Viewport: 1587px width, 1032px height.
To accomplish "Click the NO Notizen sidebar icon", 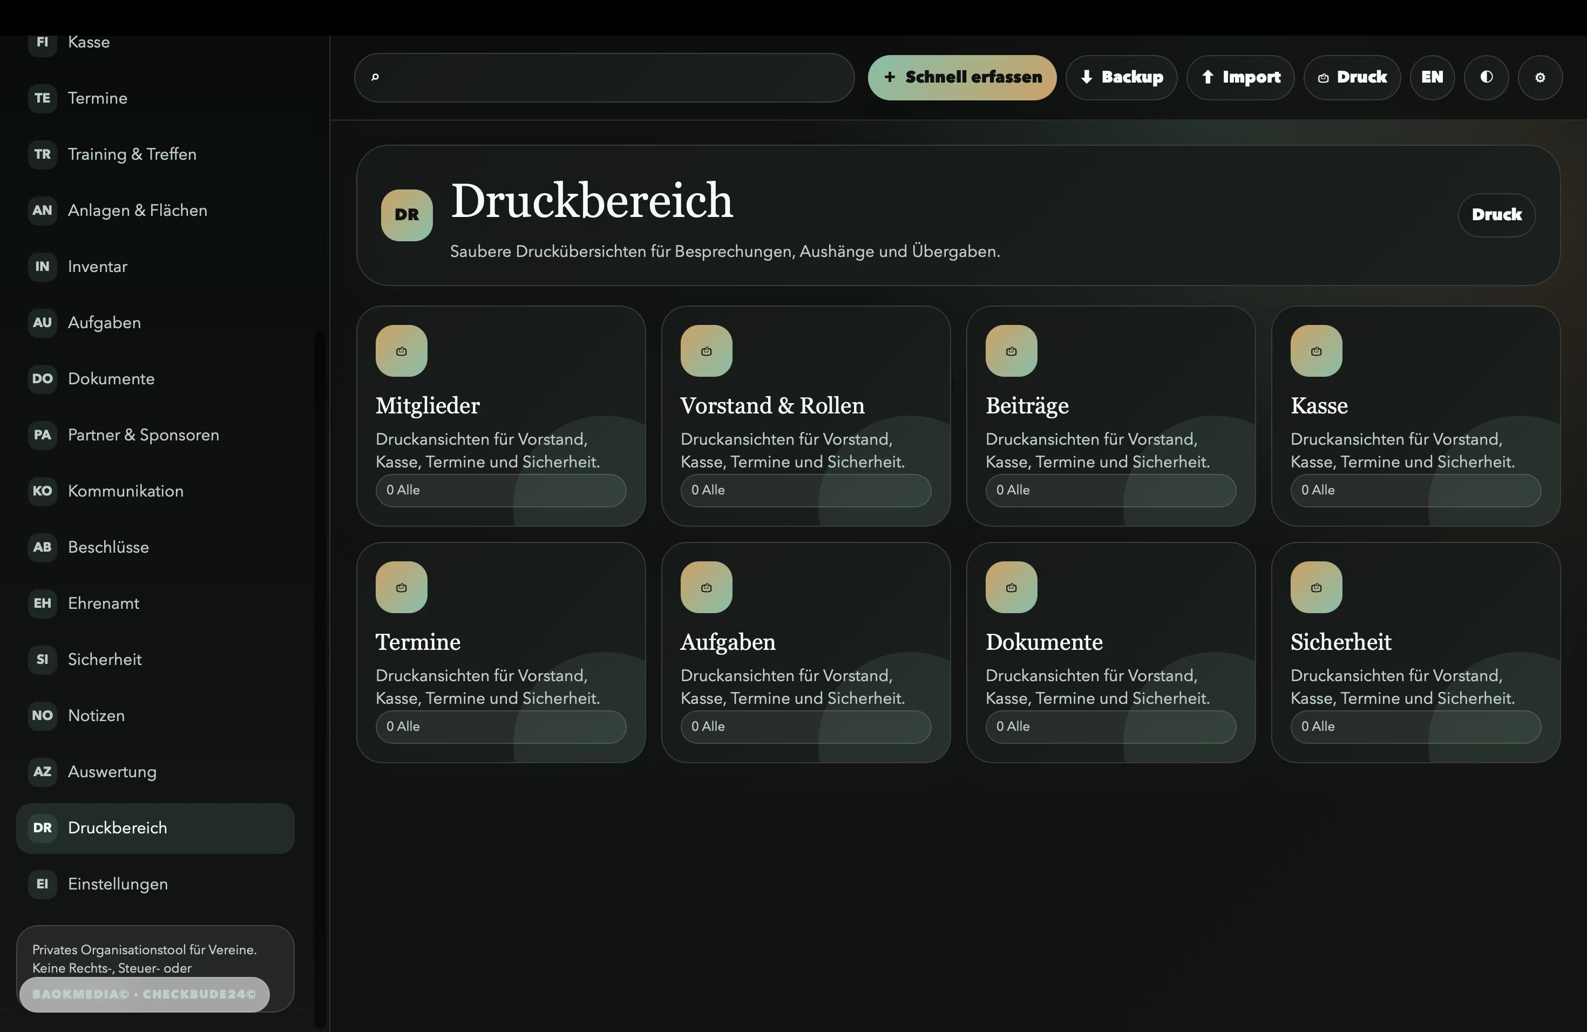I will (x=42, y=715).
